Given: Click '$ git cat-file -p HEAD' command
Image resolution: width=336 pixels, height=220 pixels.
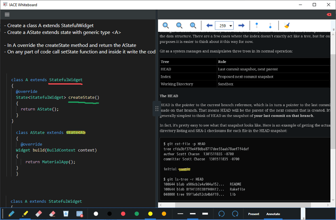Looking at the screenshot, I should point(184,144).
